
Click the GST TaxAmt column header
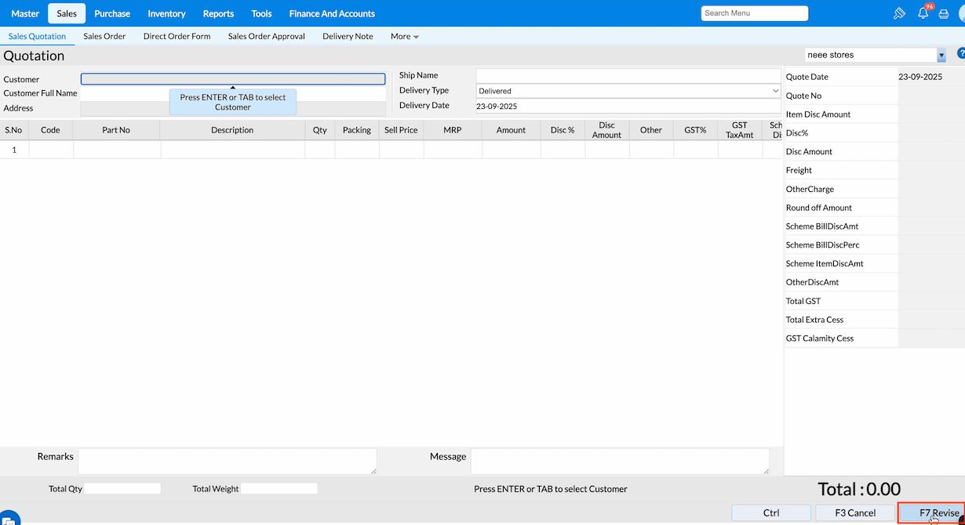(x=740, y=130)
